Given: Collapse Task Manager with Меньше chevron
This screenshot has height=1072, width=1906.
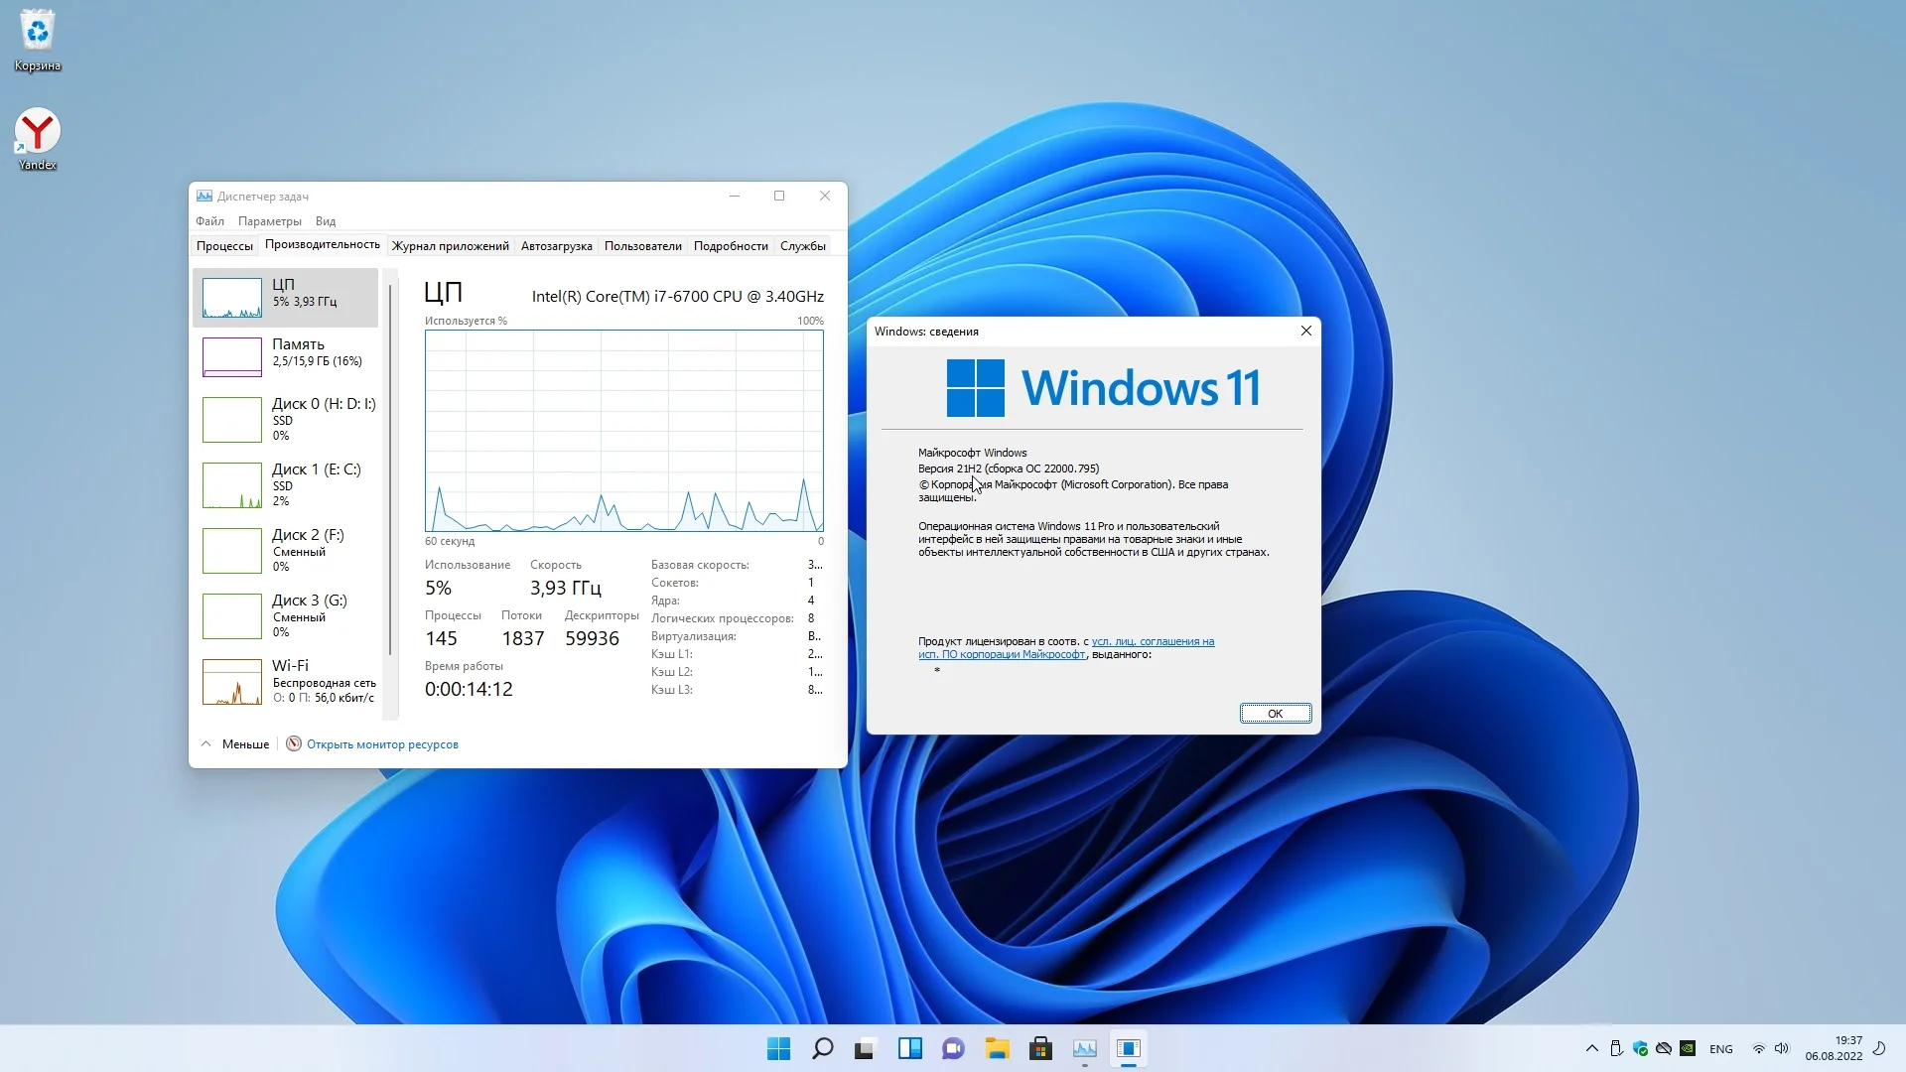Looking at the screenshot, I should point(205,743).
